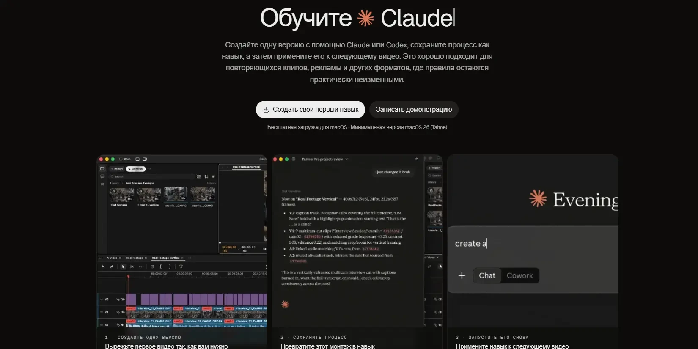Set the in point with left bracket
The width and height of the screenshot is (698, 349).
click(x=161, y=267)
